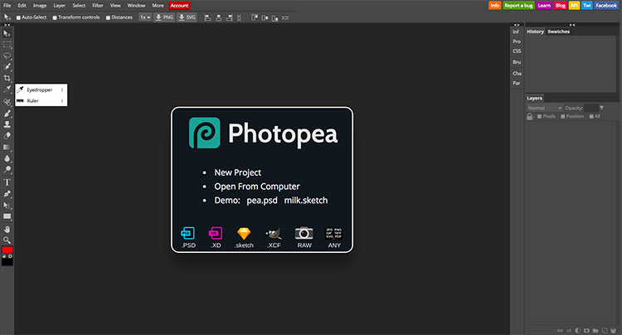The image size is (622, 335).
Task: Enable the Distances checkbox
Action: [108, 18]
